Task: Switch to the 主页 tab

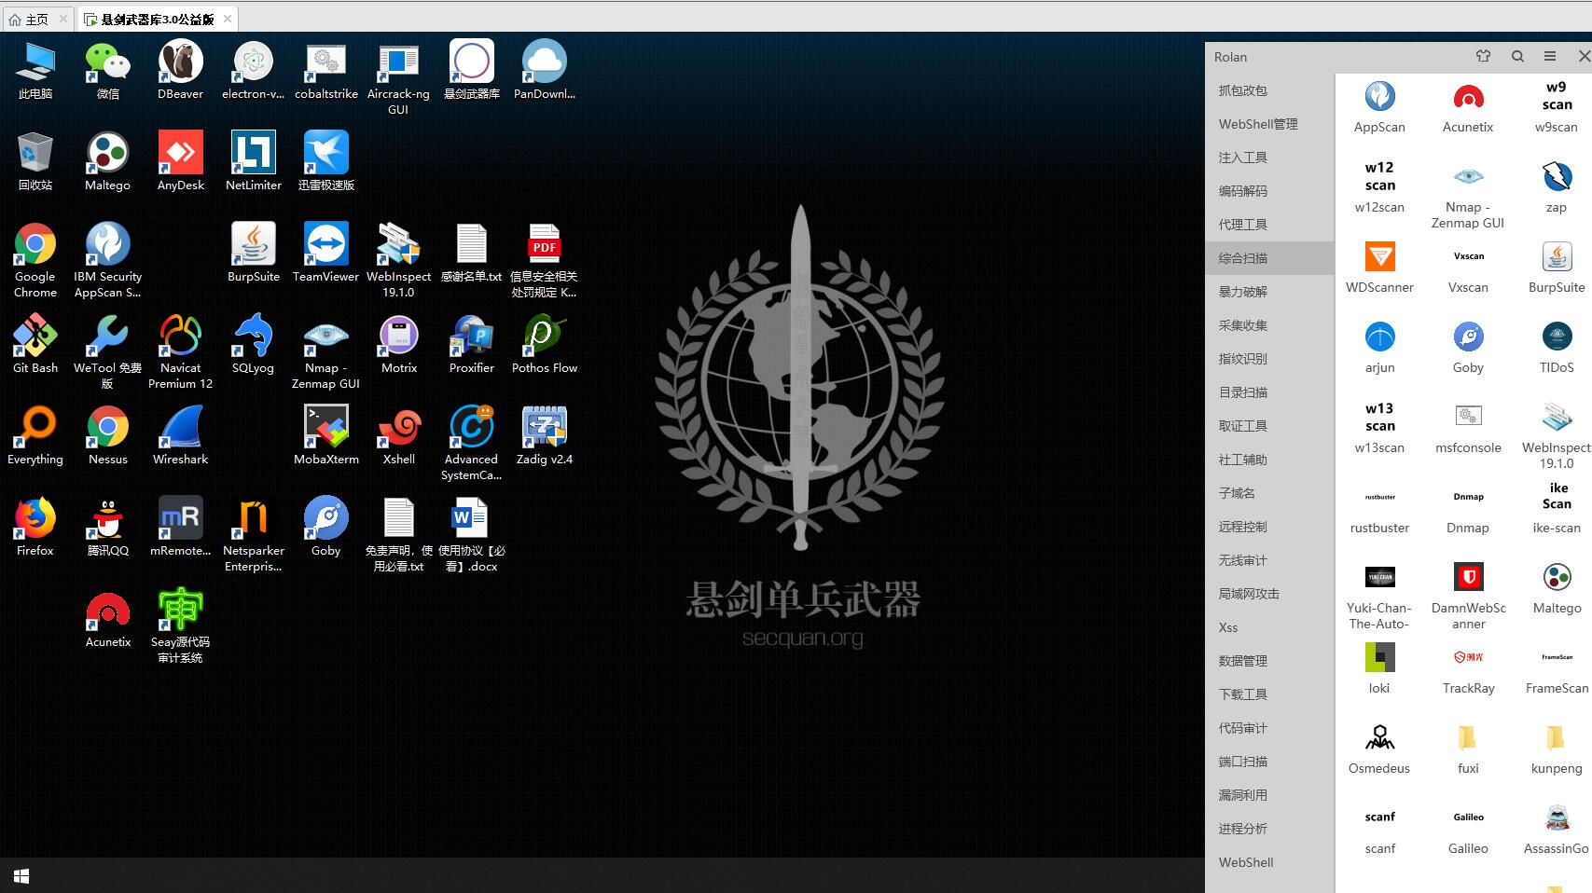Action: tap(37, 19)
